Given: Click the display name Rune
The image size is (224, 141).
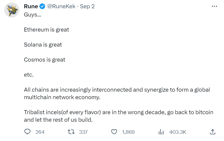Looking at the screenshot, I should [x=31, y=7].
